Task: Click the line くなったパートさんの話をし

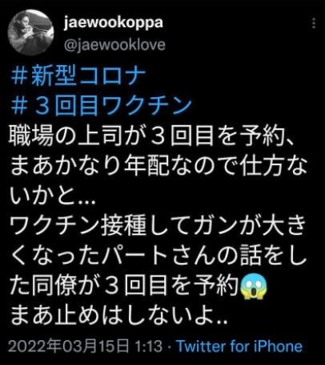Action: pos(158,256)
